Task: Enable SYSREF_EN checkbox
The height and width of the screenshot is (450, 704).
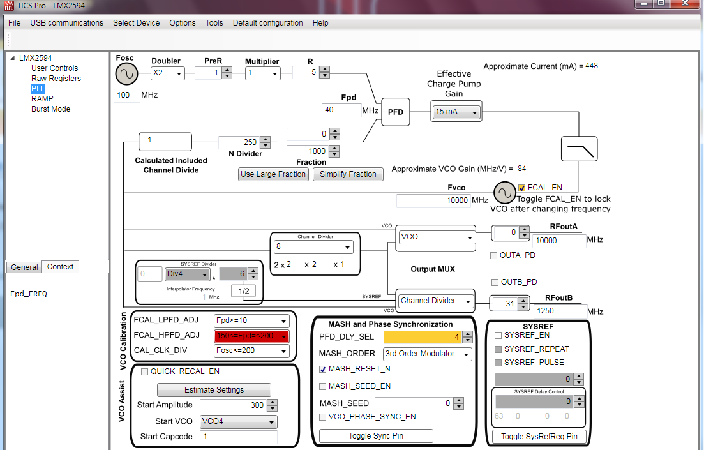Action: tap(498, 336)
